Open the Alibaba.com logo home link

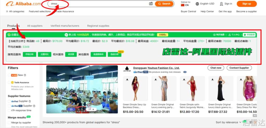(x=23, y=4)
